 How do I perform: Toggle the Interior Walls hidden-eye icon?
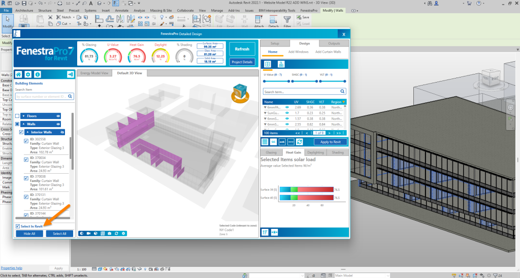click(62, 132)
